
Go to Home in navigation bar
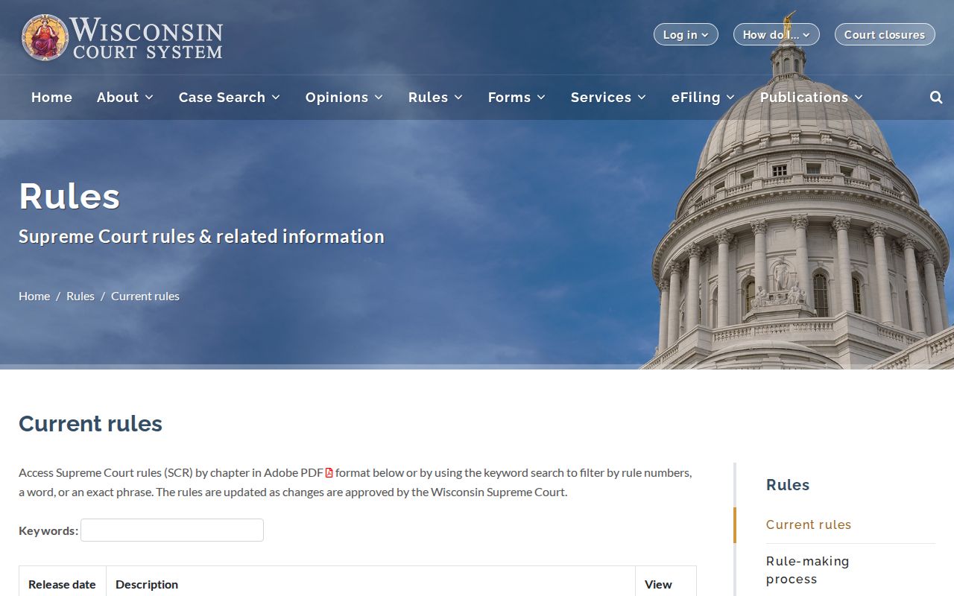click(x=51, y=98)
